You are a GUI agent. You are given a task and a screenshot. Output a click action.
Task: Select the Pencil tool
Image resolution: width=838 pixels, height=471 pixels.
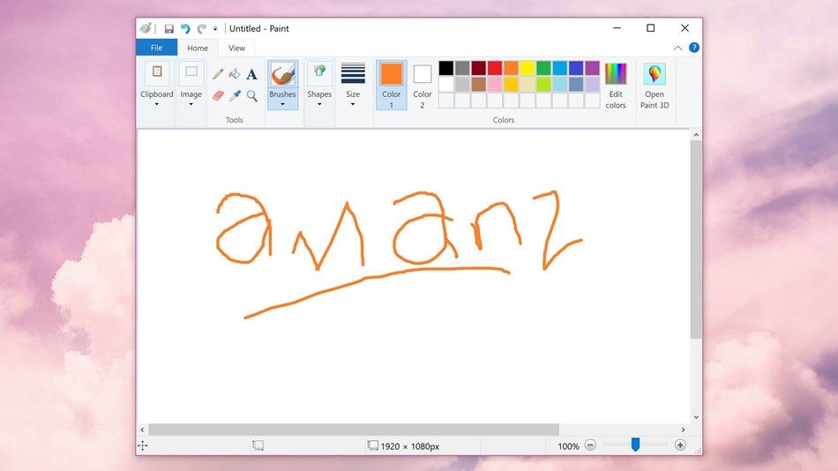point(218,74)
